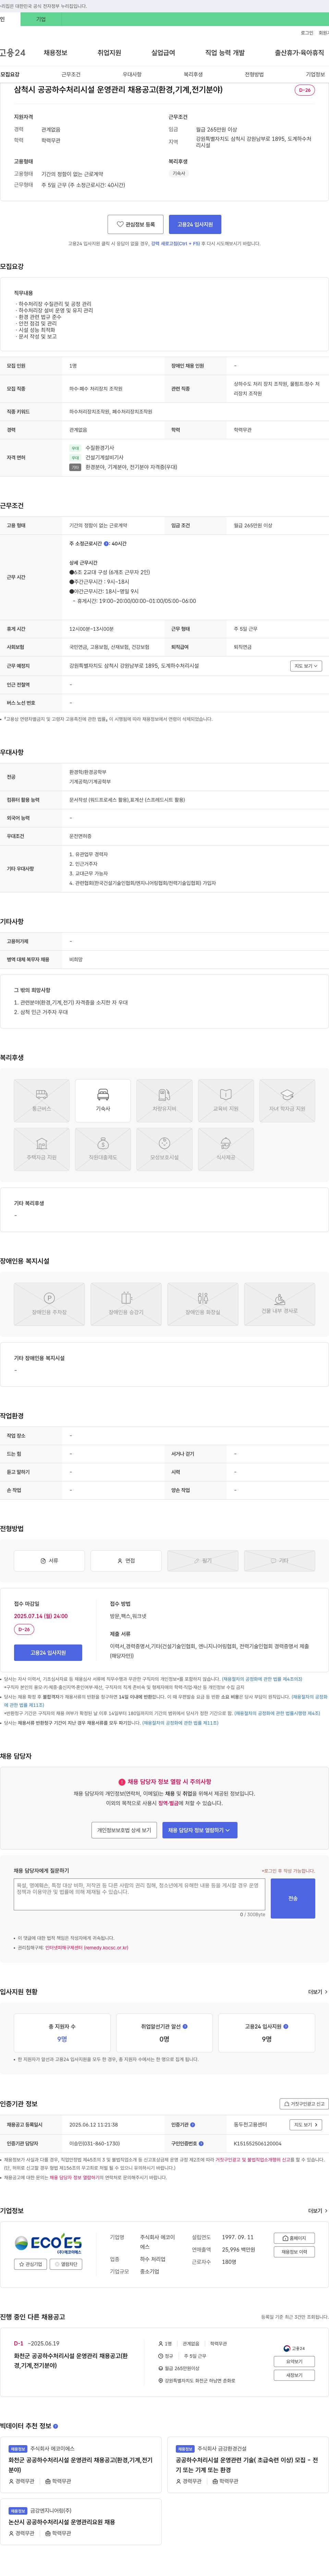329x2576 pixels.
Task: Click 고용24 입사지원 under 접수 마감일
Action: (x=48, y=1653)
